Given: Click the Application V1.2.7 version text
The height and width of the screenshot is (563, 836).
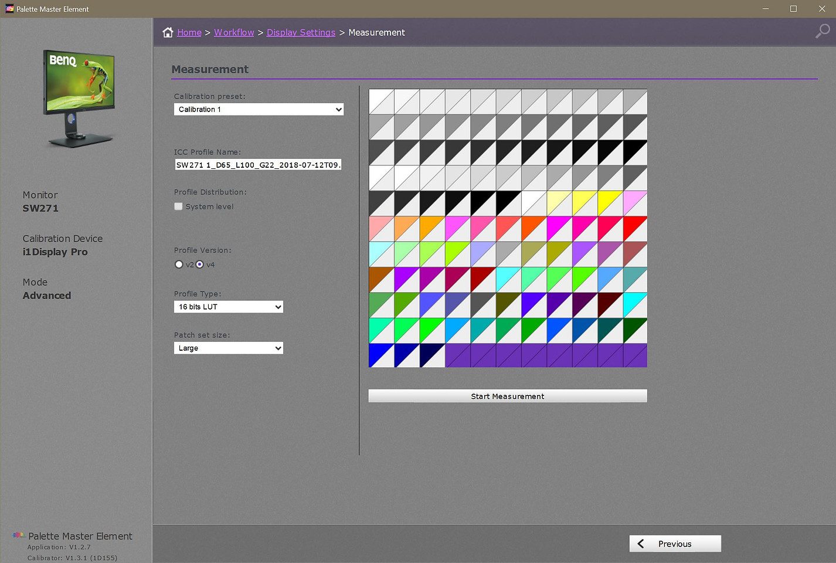Looking at the screenshot, I should coord(59,547).
